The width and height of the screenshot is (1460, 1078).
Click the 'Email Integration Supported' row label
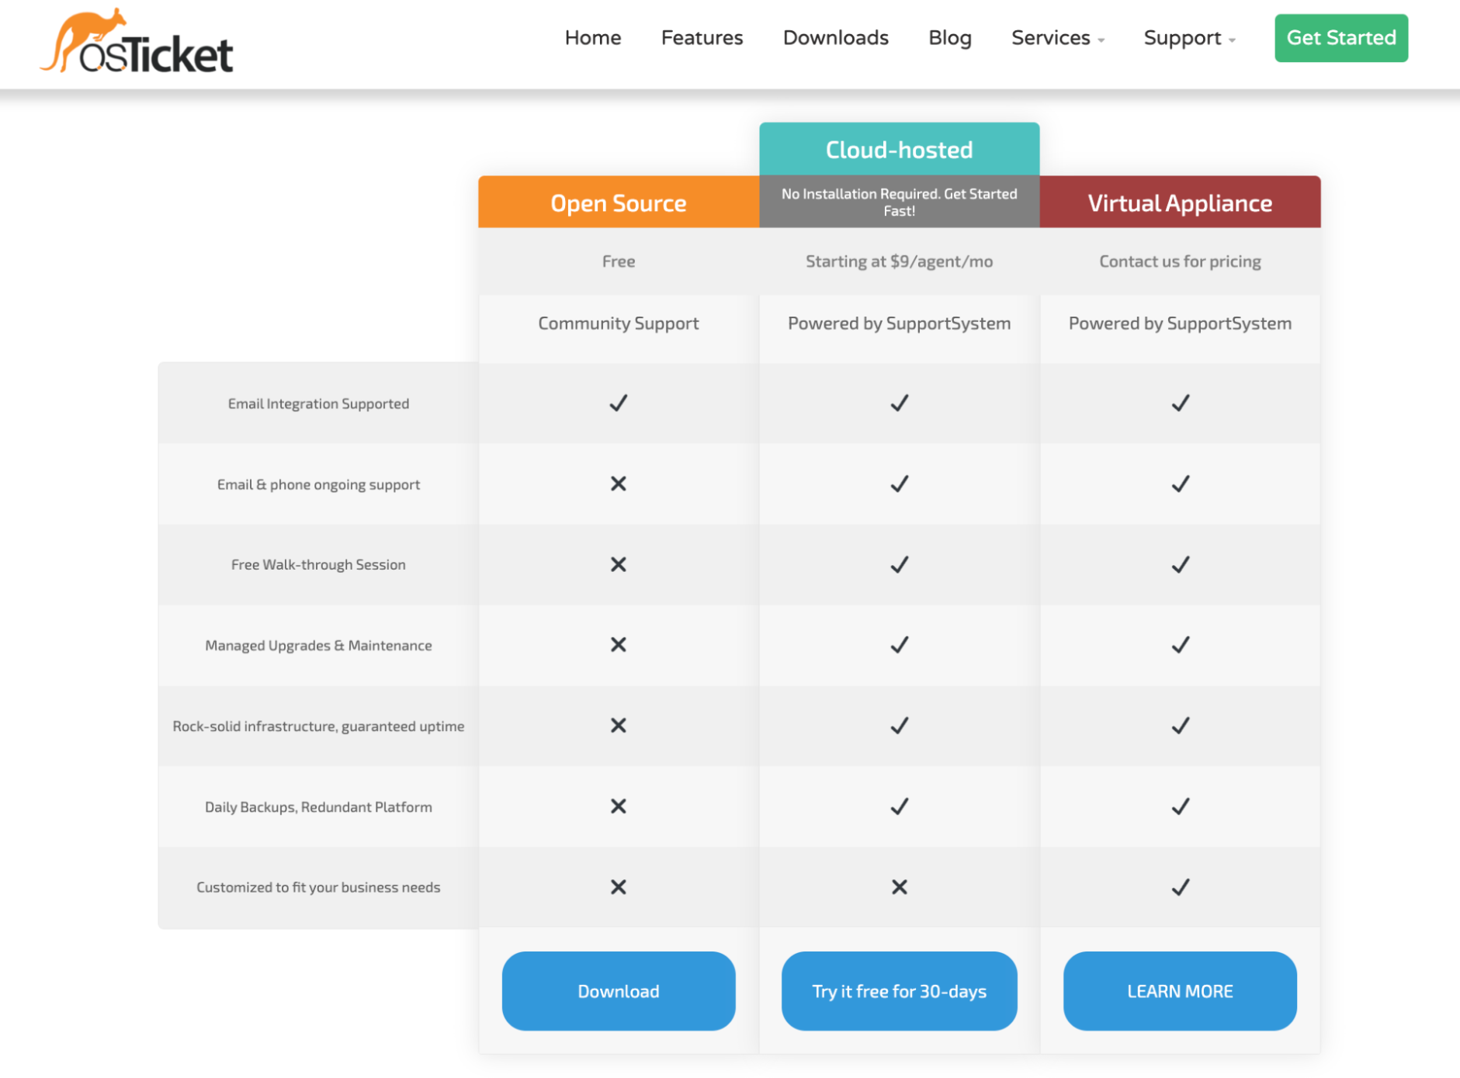pos(318,404)
